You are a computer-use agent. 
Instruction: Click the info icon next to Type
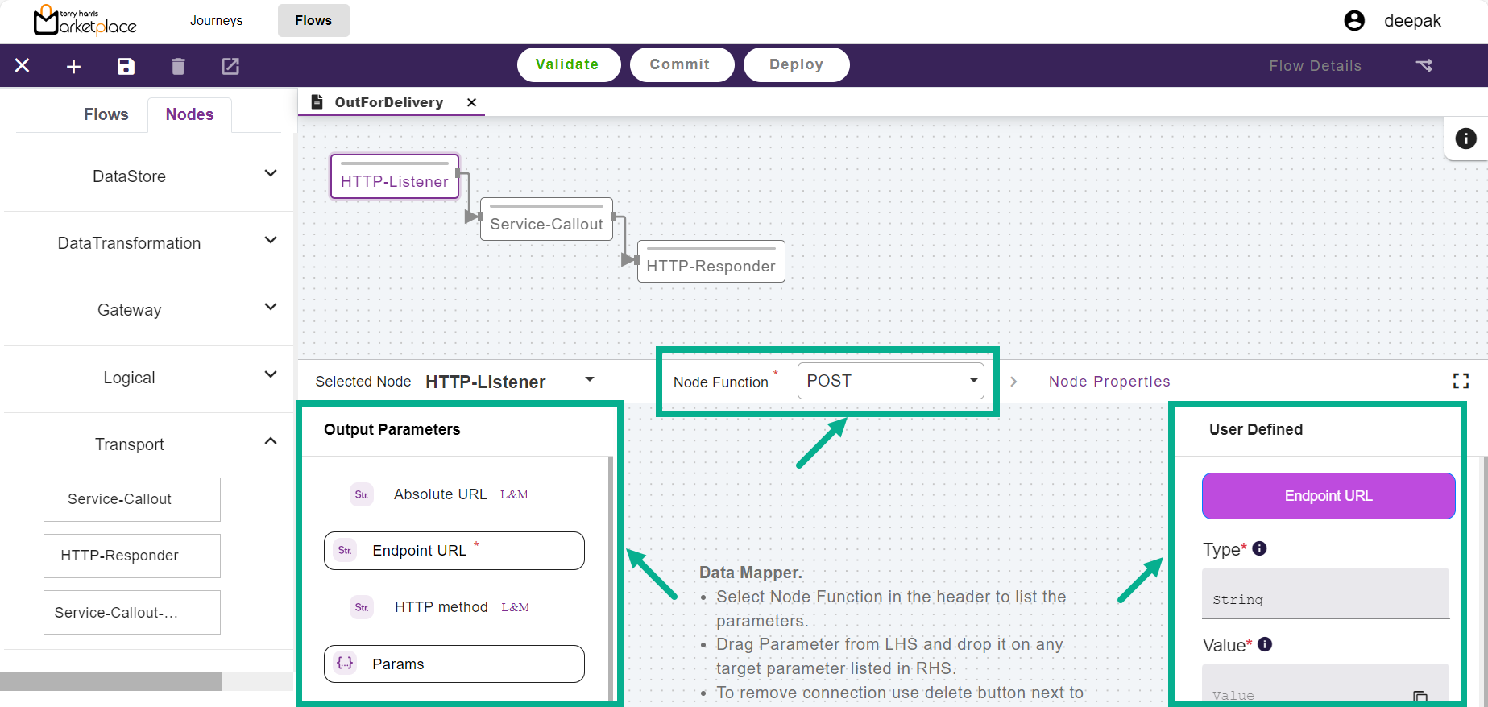(1260, 548)
